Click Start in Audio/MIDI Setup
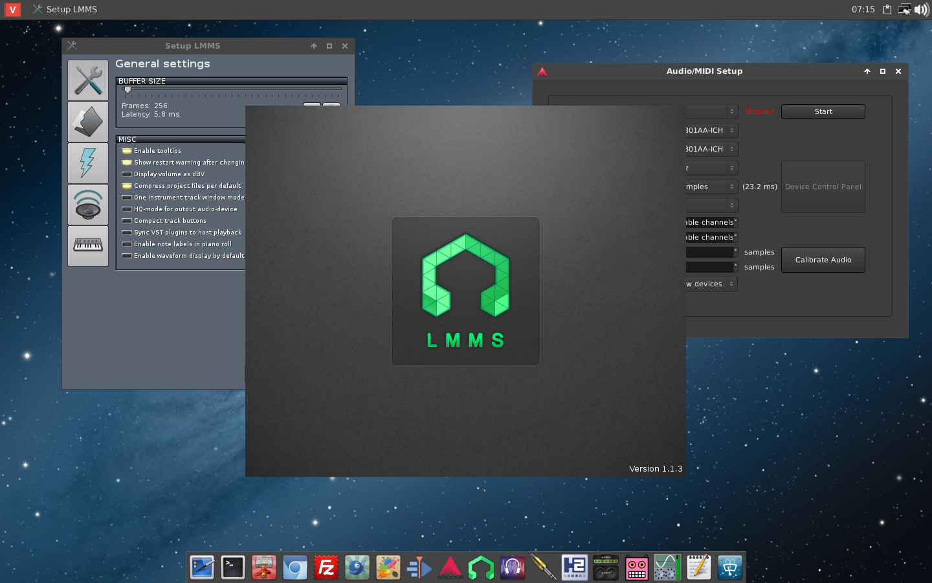This screenshot has height=583, width=932. click(823, 111)
